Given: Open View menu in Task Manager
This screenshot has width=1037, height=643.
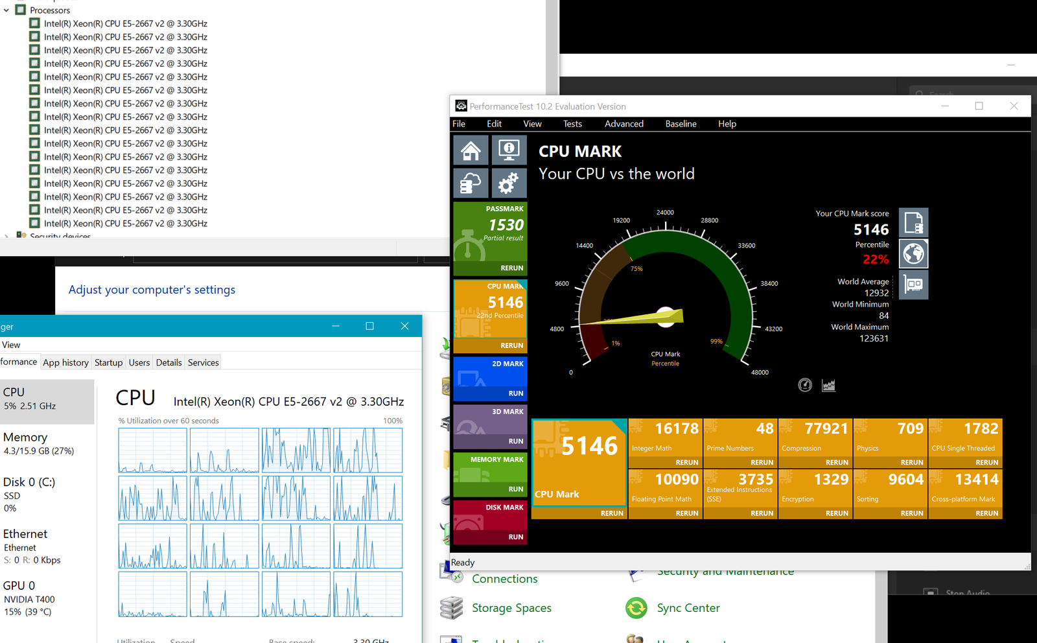Looking at the screenshot, I should (x=11, y=345).
